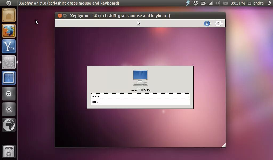Image resolution: width=273 pixels, height=160 pixels.
Task: Open the sound volume indicator
Action: click(x=218, y=3)
